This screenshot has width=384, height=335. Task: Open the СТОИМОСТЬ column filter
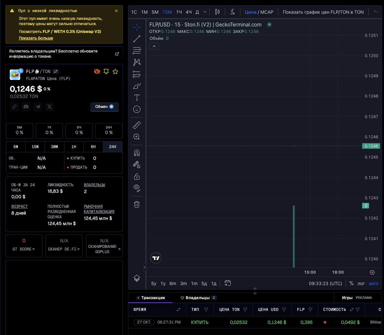click(358, 310)
